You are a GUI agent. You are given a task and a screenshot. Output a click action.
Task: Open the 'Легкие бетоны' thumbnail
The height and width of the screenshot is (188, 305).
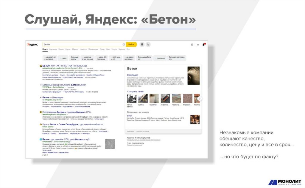tap(132, 99)
